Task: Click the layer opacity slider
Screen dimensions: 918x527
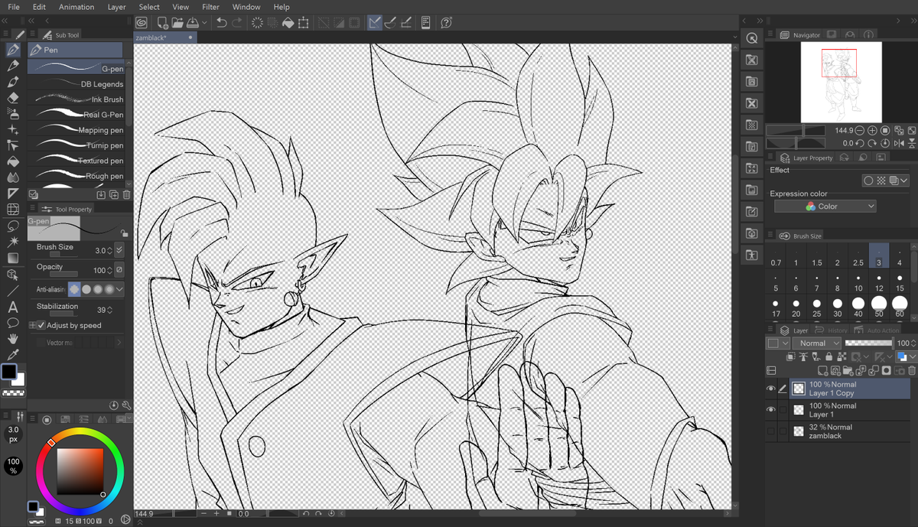Action: (x=868, y=343)
